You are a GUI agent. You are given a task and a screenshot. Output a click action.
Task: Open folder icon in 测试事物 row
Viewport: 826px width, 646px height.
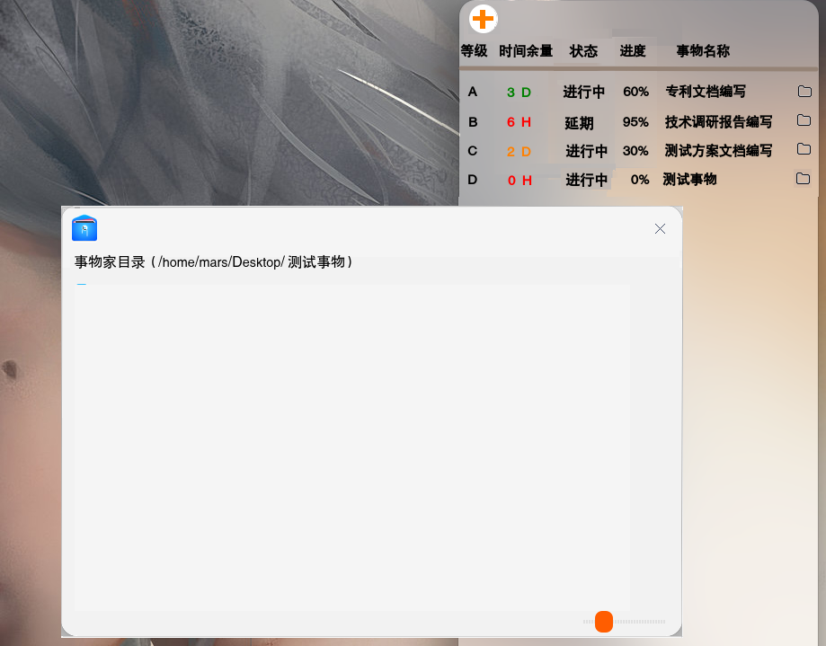804,179
